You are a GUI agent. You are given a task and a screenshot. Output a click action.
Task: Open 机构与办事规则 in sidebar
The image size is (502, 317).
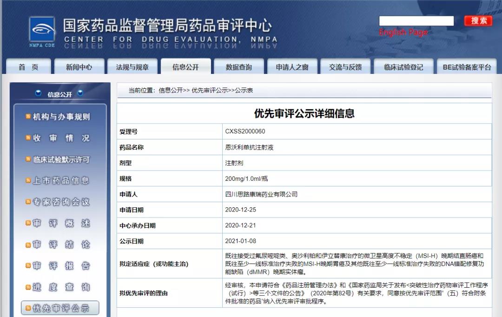coord(61,117)
